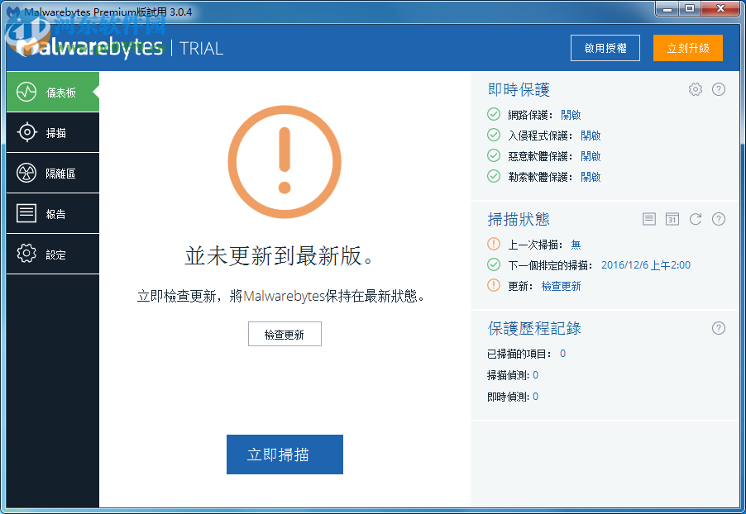Start a scan with 立即掃描

(285, 455)
